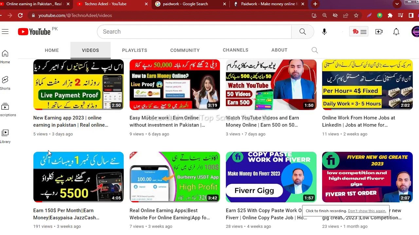Select the channel VIDEOS tab

click(x=90, y=50)
